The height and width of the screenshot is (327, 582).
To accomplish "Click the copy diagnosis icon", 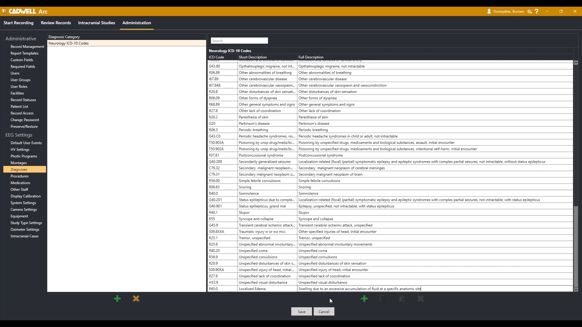I will coord(383,299).
